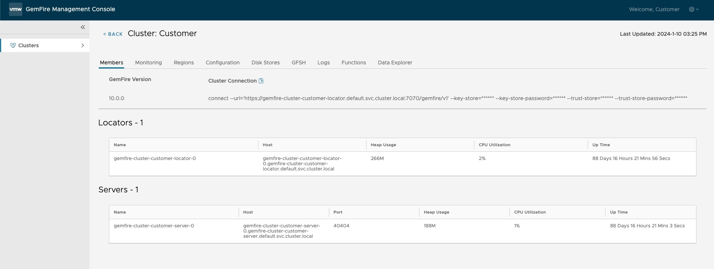Select gemfire-cluster-customer-server-0 name cell

coord(154,226)
